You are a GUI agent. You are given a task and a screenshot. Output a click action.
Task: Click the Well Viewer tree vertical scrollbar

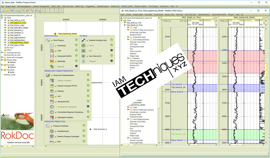pos(159,64)
